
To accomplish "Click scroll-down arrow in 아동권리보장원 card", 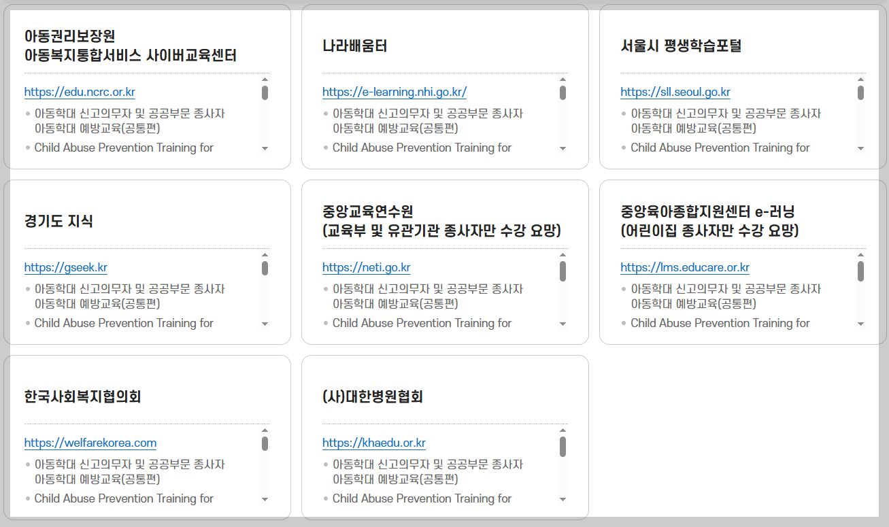I will coord(265,148).
